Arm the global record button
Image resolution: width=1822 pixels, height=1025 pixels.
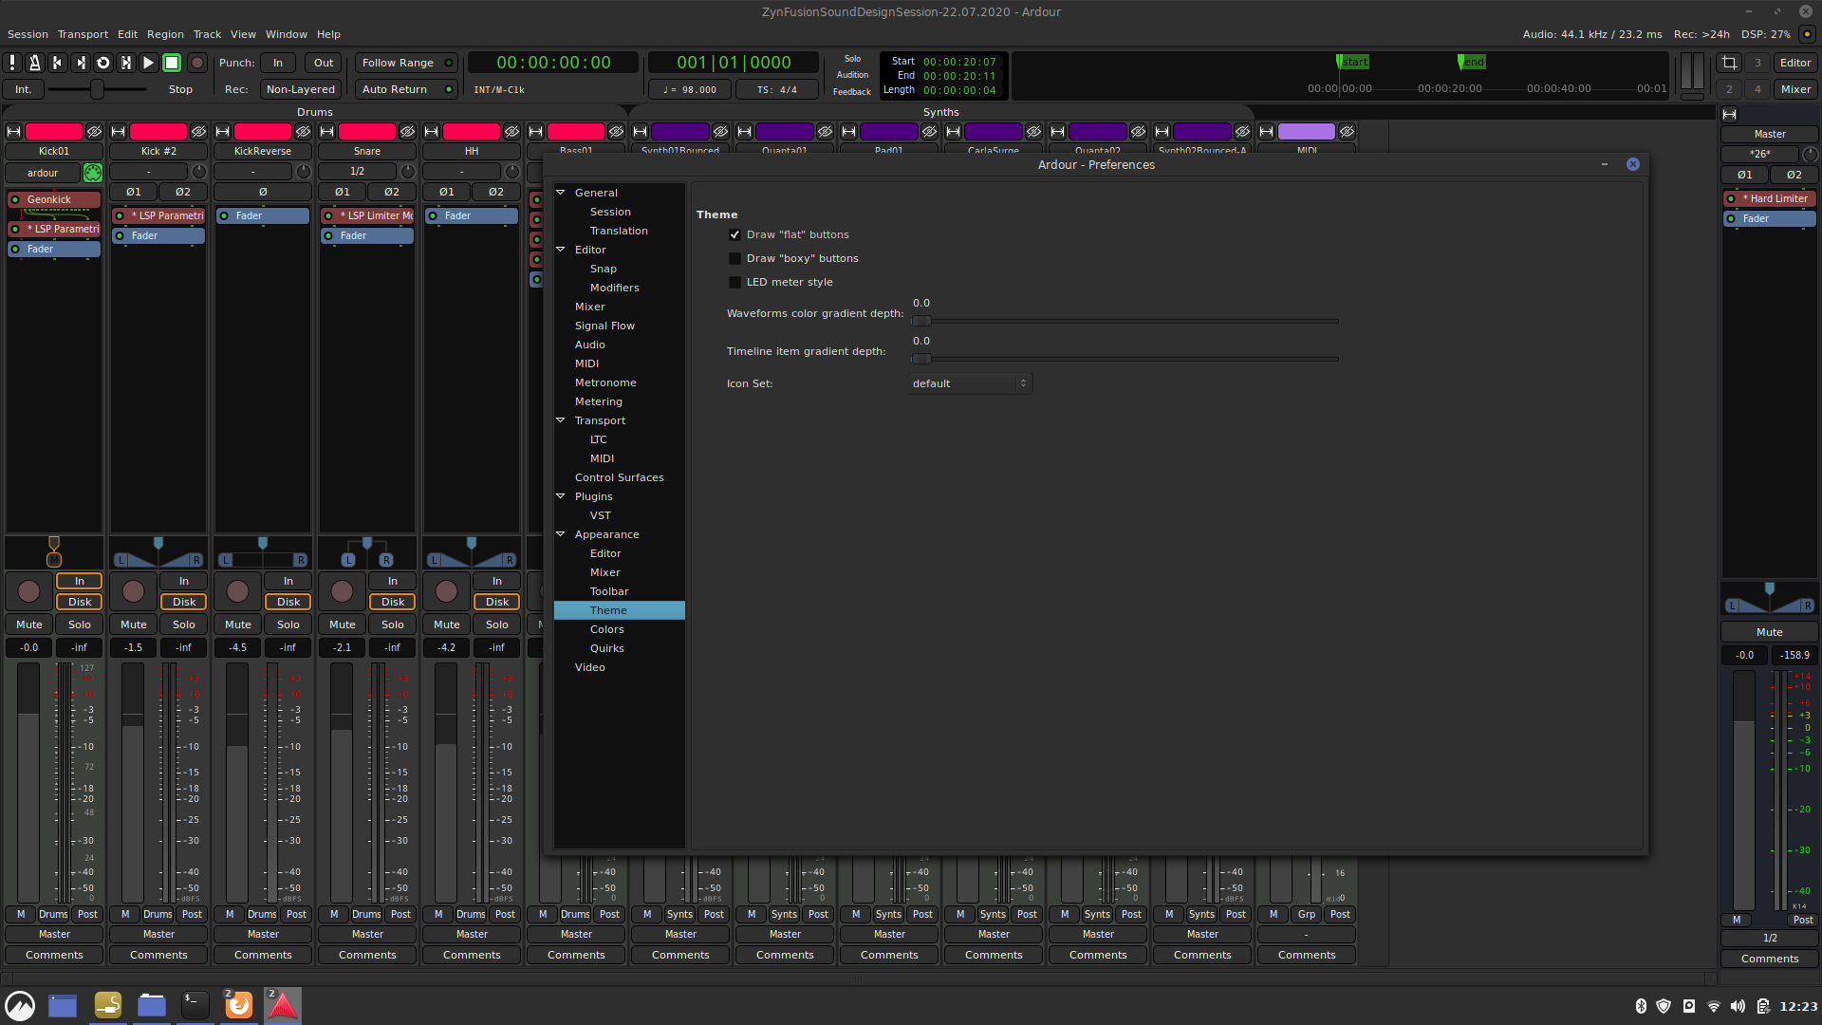coord(196,63)
